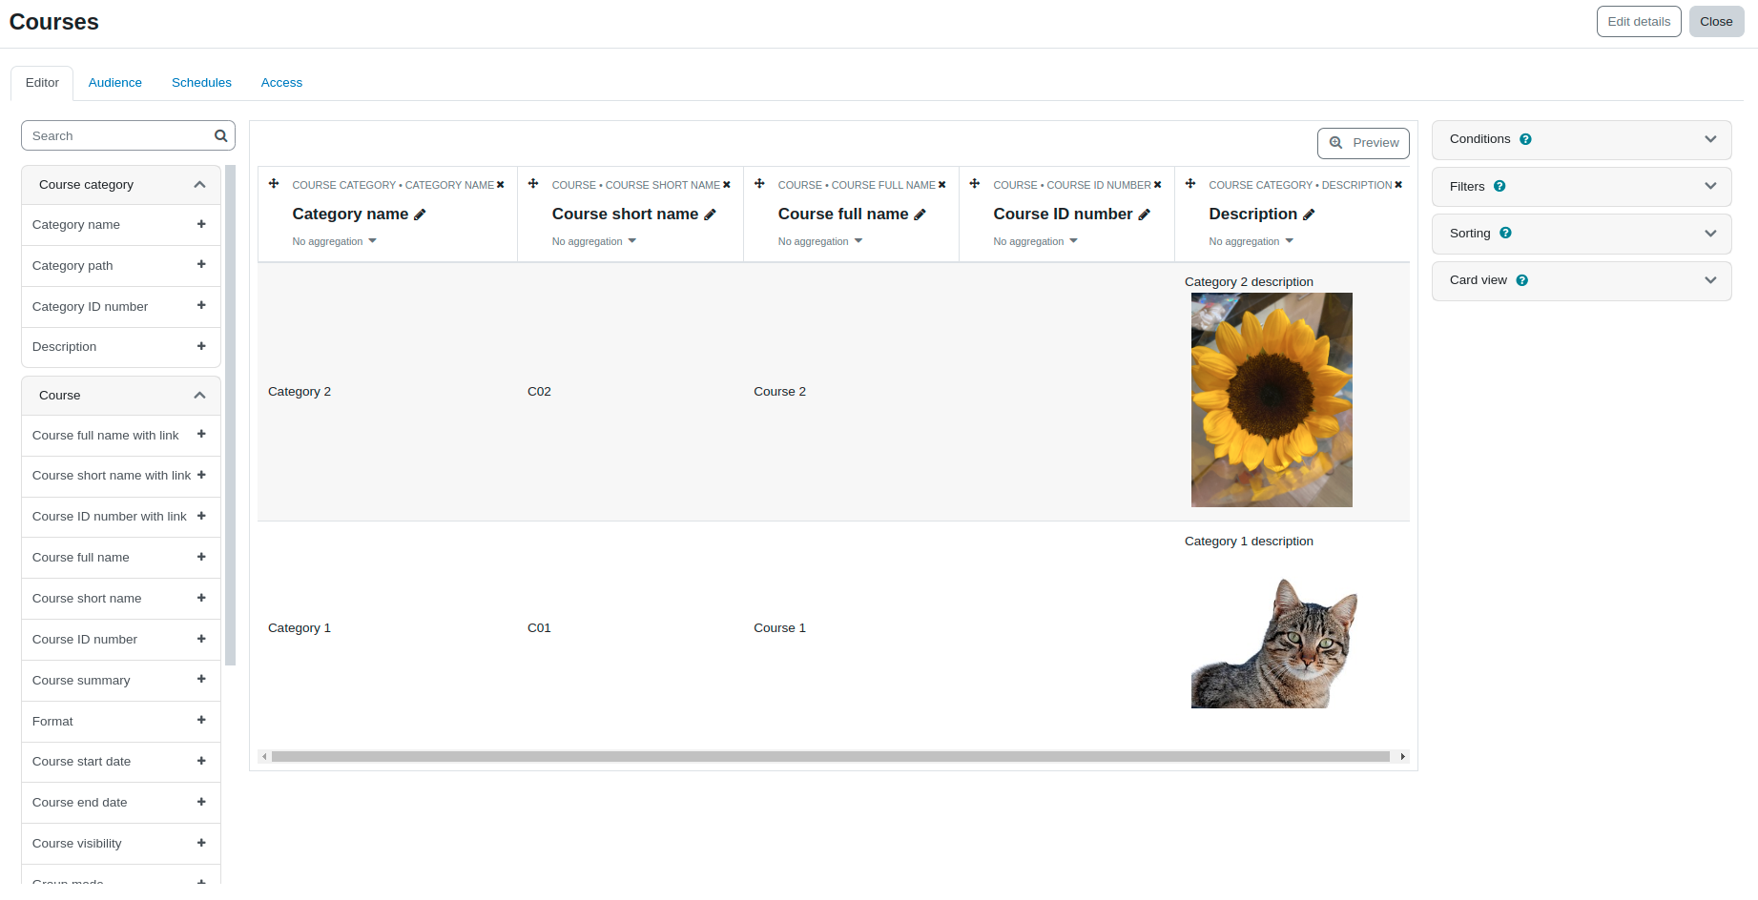Add the sidebar Description column with its plus icon

201,346
